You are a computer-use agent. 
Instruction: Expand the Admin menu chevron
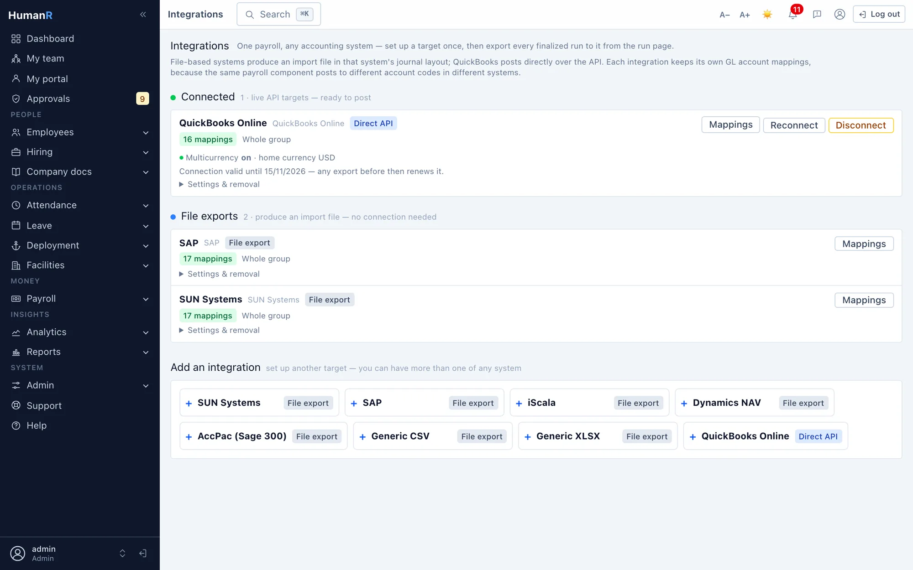point(146,386)
